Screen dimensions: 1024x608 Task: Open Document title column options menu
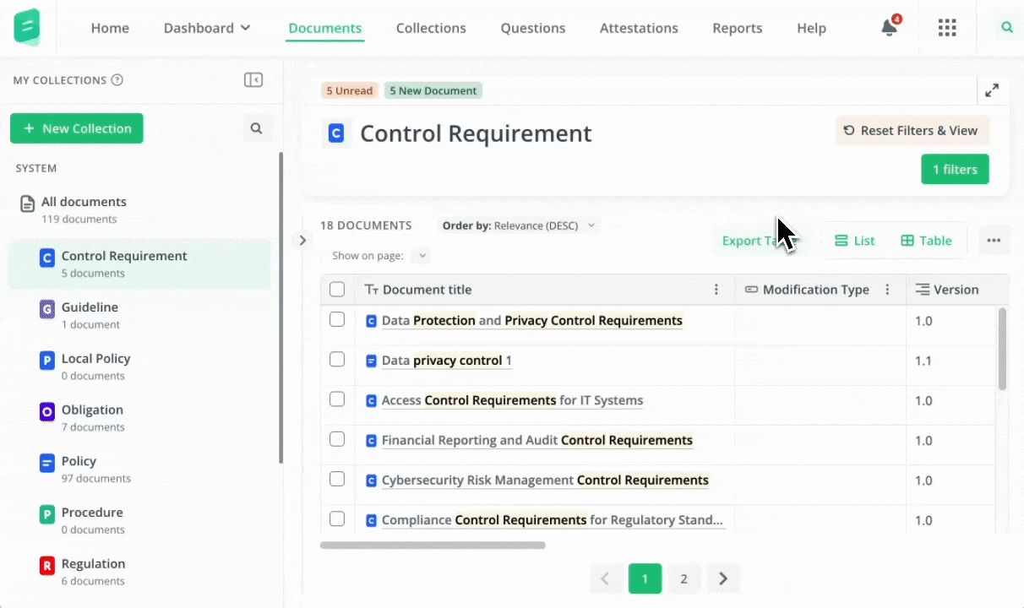click(x=716, y=290)
